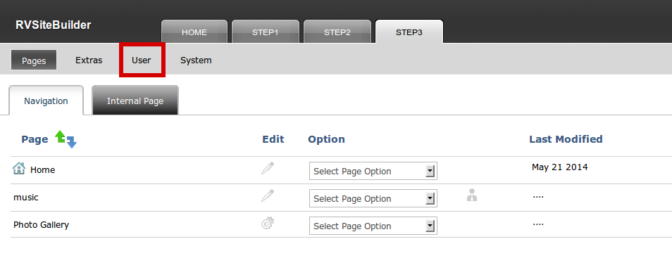Click the user permission icon on music row
This screenshot has height=270, width=672.
click(x=472, y=195)
